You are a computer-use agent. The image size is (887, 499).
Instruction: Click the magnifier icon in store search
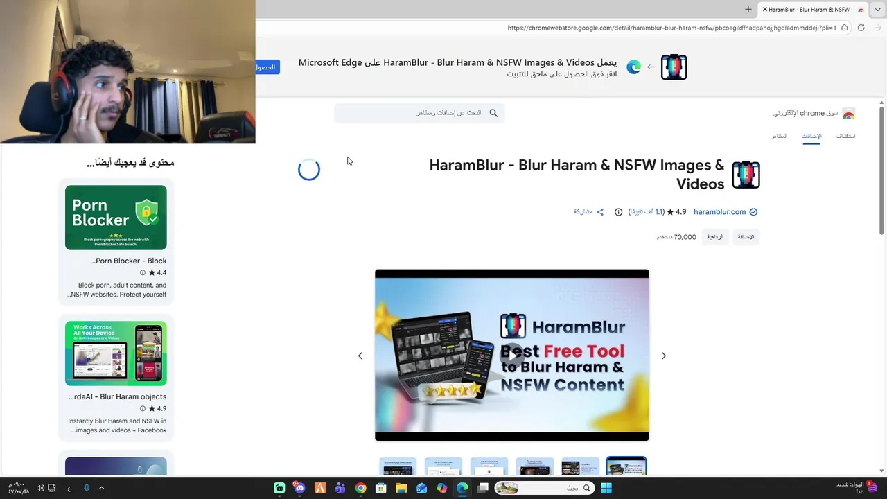click(x=493, y=113)
